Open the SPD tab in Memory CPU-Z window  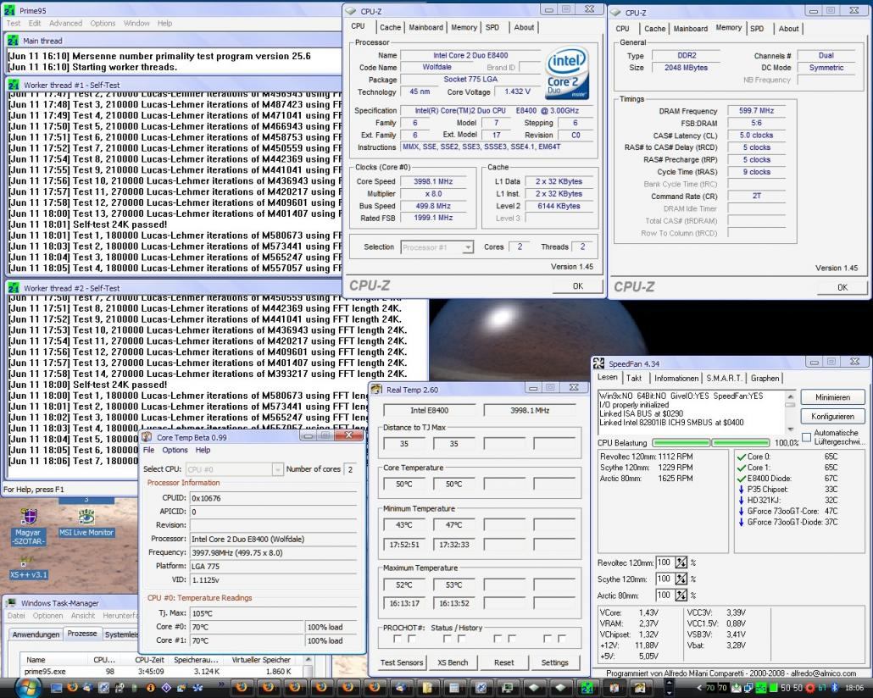tap(757, 29)
